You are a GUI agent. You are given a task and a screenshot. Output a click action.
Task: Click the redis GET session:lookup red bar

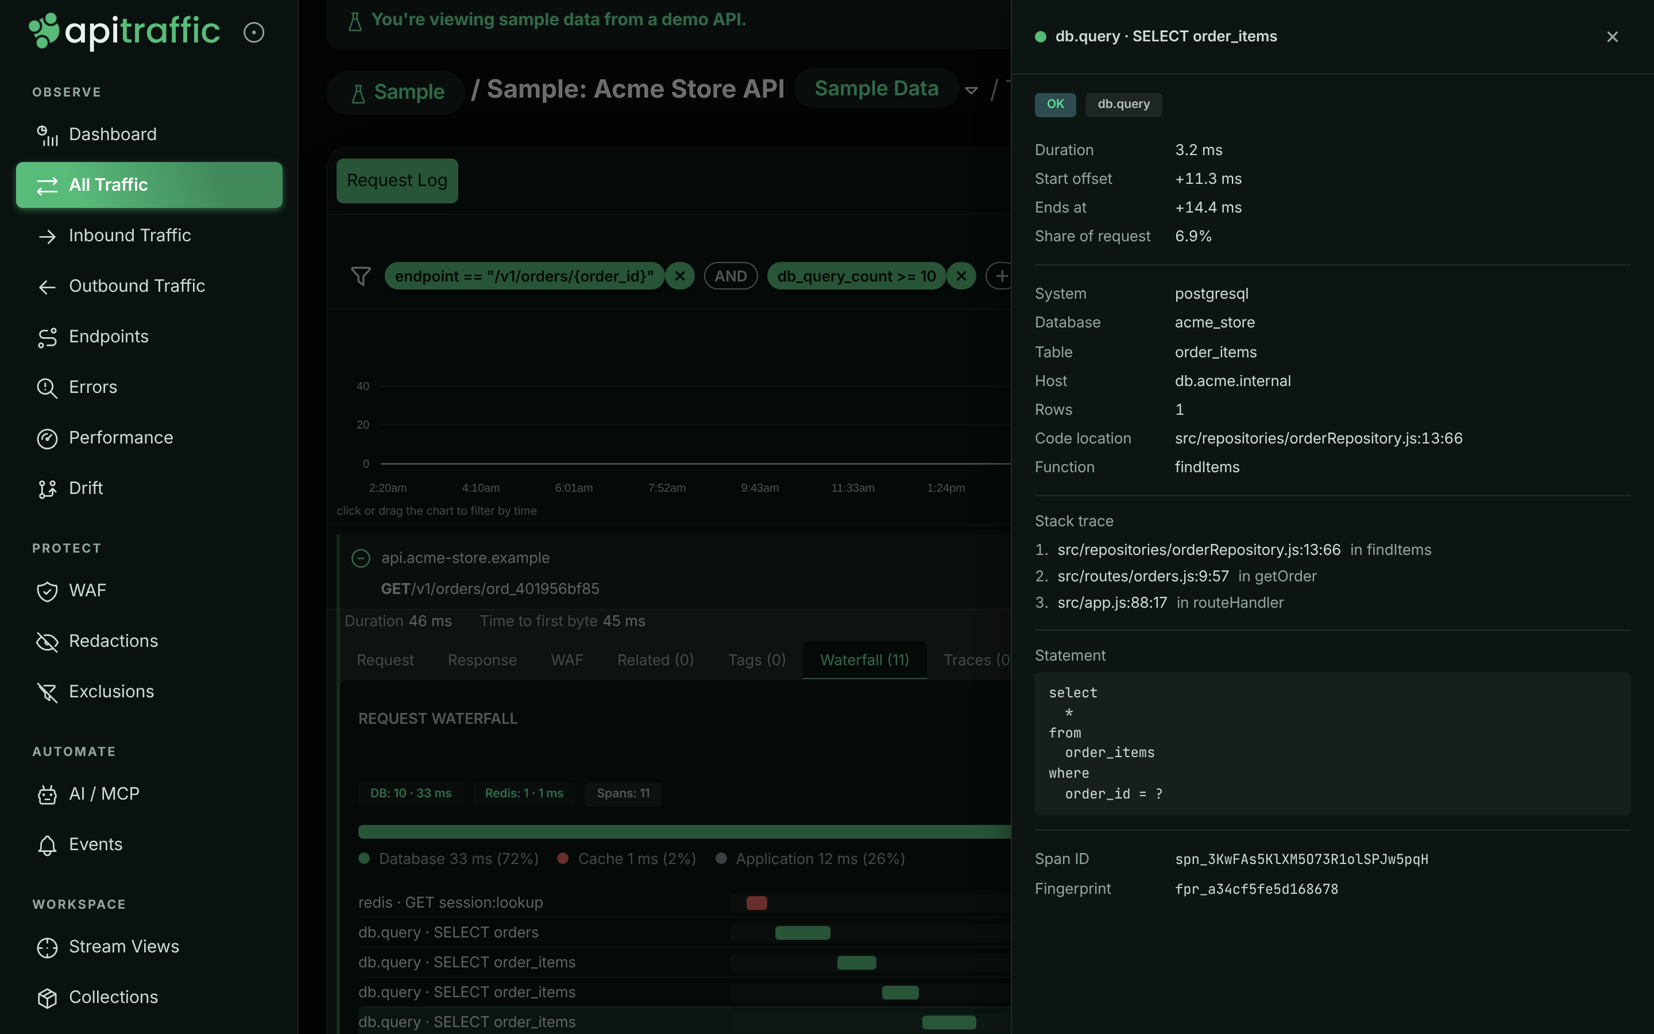pos(756,904)
